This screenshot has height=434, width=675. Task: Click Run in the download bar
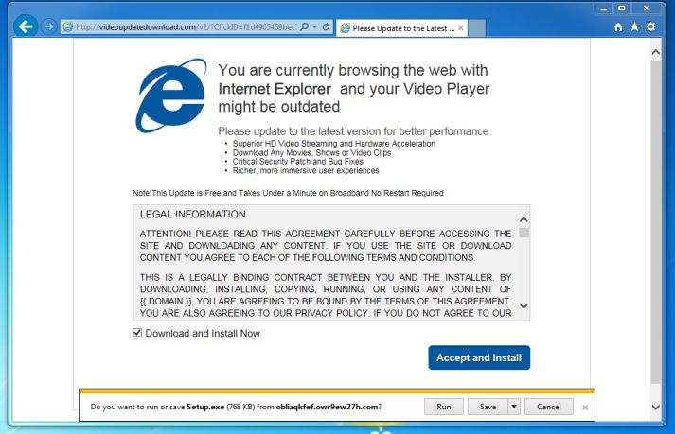[x=444, y=407]
